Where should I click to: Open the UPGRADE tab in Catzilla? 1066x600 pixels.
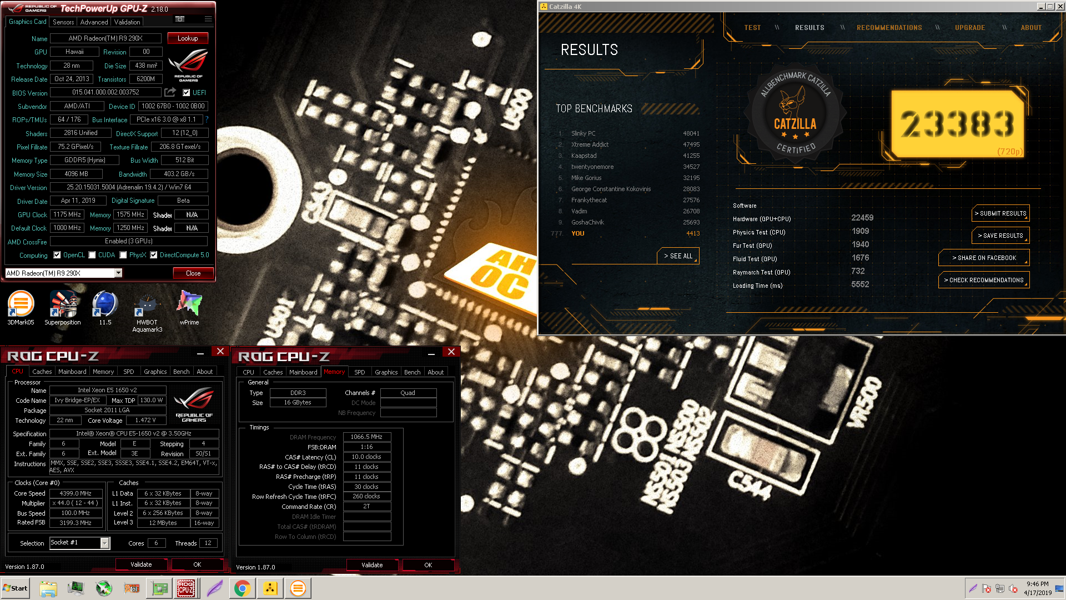(970, 28)
